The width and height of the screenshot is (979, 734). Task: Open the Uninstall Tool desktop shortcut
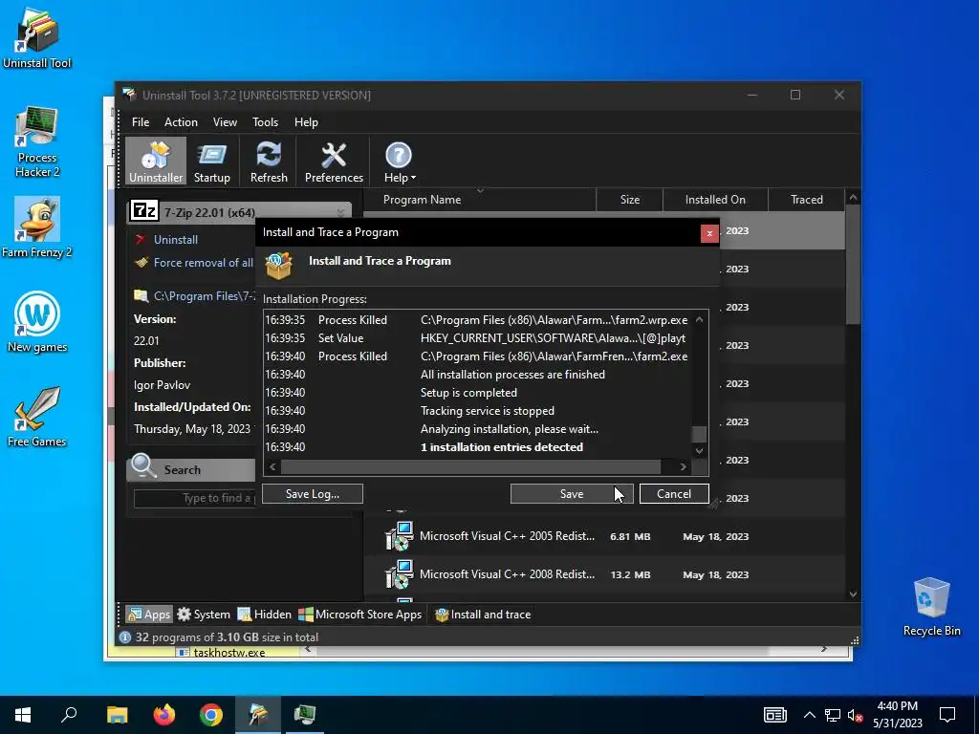coord(37,37)
